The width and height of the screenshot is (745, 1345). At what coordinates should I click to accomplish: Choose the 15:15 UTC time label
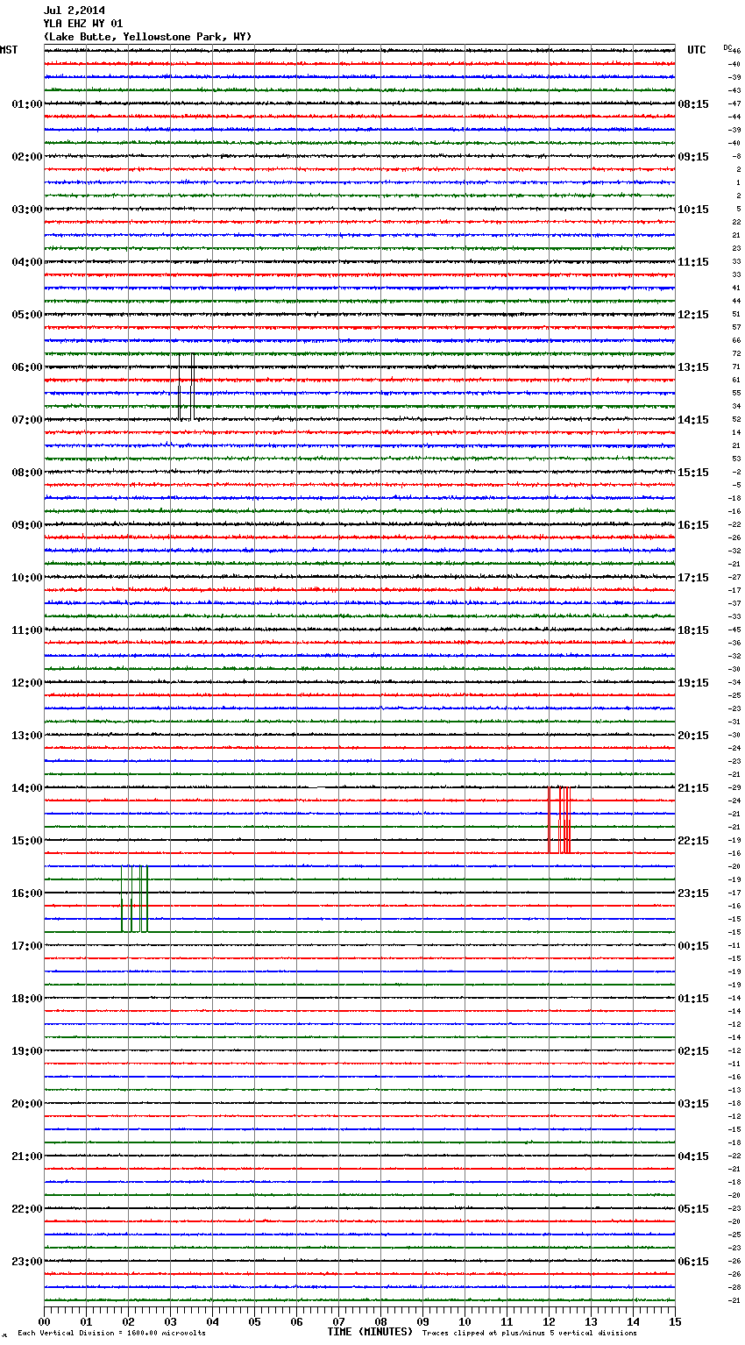tap(693, 473)
